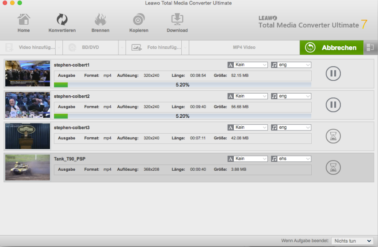Open subtitle dropdown for stephen-colbert1

click(251, 65)
